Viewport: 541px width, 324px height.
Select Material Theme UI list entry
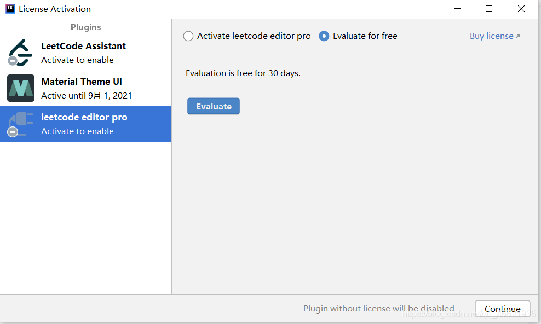85,88
